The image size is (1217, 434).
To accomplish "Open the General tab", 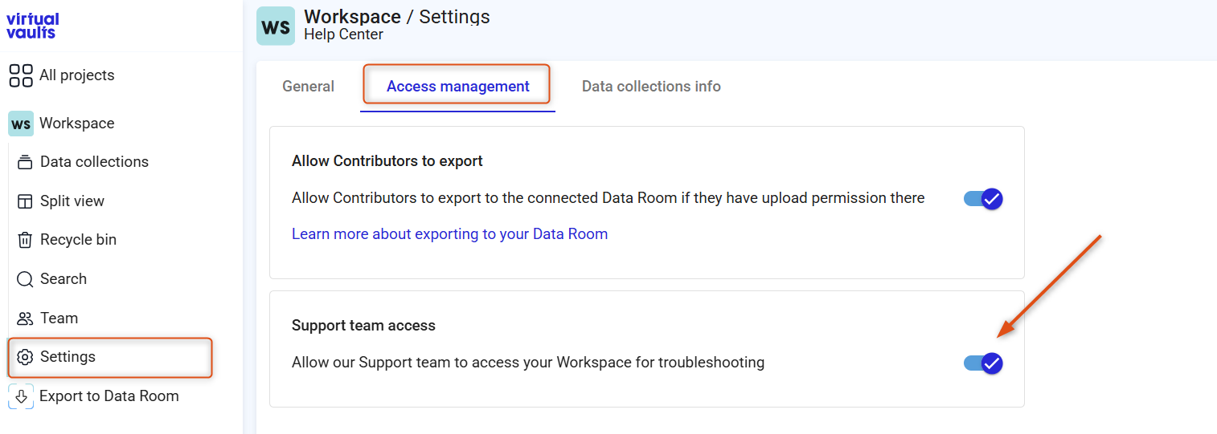I will click(x=308, y=87).
